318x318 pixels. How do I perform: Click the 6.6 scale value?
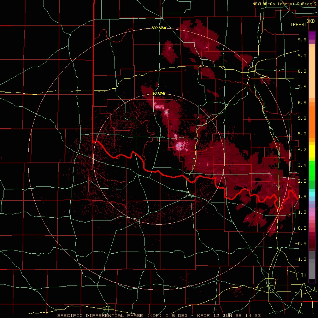[302, 102]
